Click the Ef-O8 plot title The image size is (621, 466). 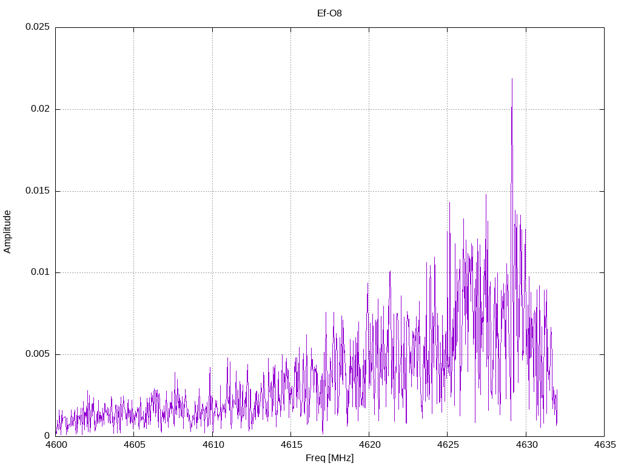coord(329,13)
